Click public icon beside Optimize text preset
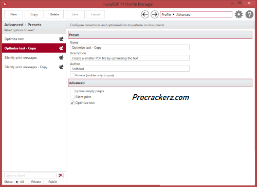Viewport: 257px width, 187px height. pyautogui.click(x=61, y=39)
